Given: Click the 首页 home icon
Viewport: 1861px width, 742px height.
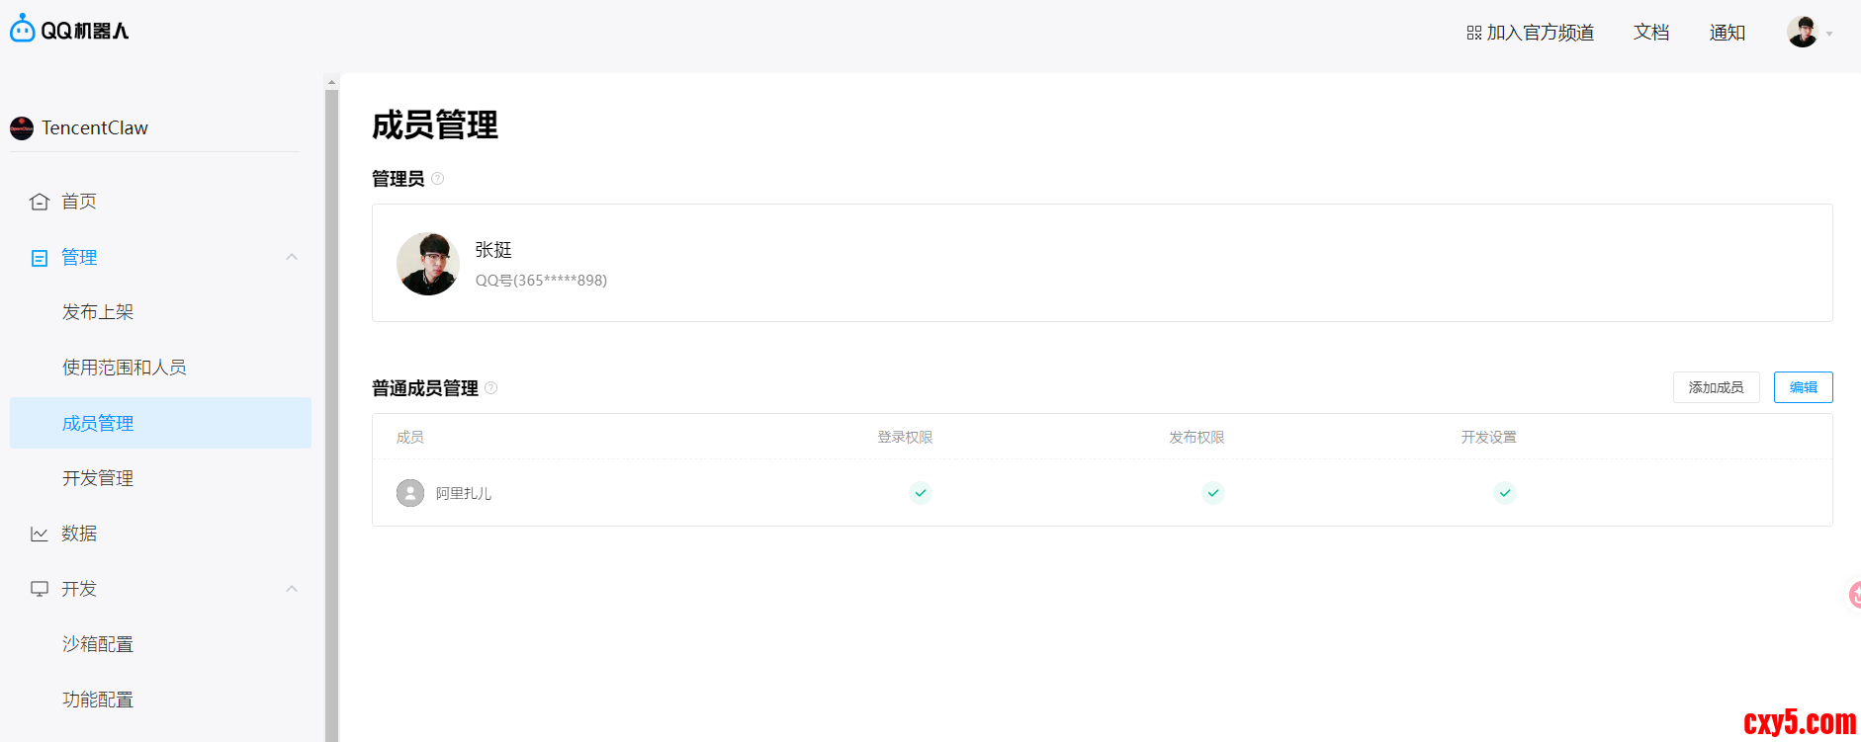Looking at the screenshot, I should point(40,202).
